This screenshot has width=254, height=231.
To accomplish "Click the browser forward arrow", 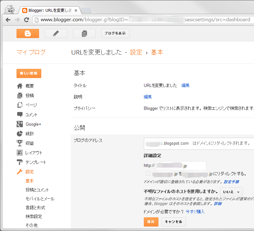I will tap(17, 20).
